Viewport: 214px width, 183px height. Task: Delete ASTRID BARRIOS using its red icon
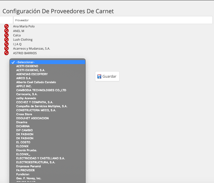6,53
